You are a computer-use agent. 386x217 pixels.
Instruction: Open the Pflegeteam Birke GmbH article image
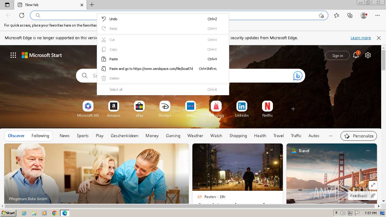tap(96, 174)
